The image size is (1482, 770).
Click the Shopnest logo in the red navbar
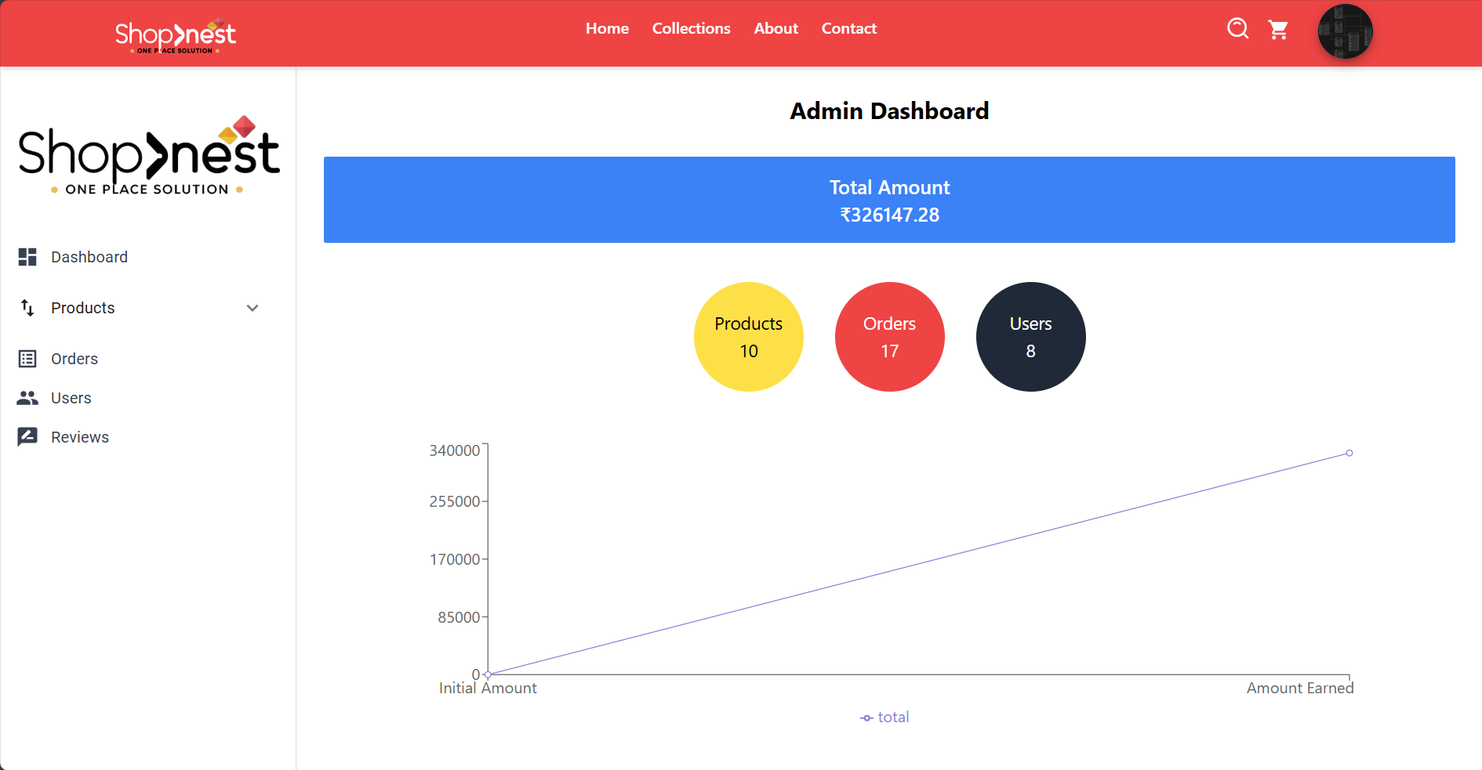tap(175, 34)
